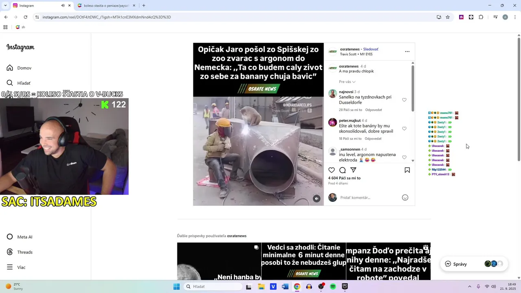The height and width of the screenshot is (293, 521).
Task: Bookmark this page with the star icon
Action: click(x=448, y=17)
